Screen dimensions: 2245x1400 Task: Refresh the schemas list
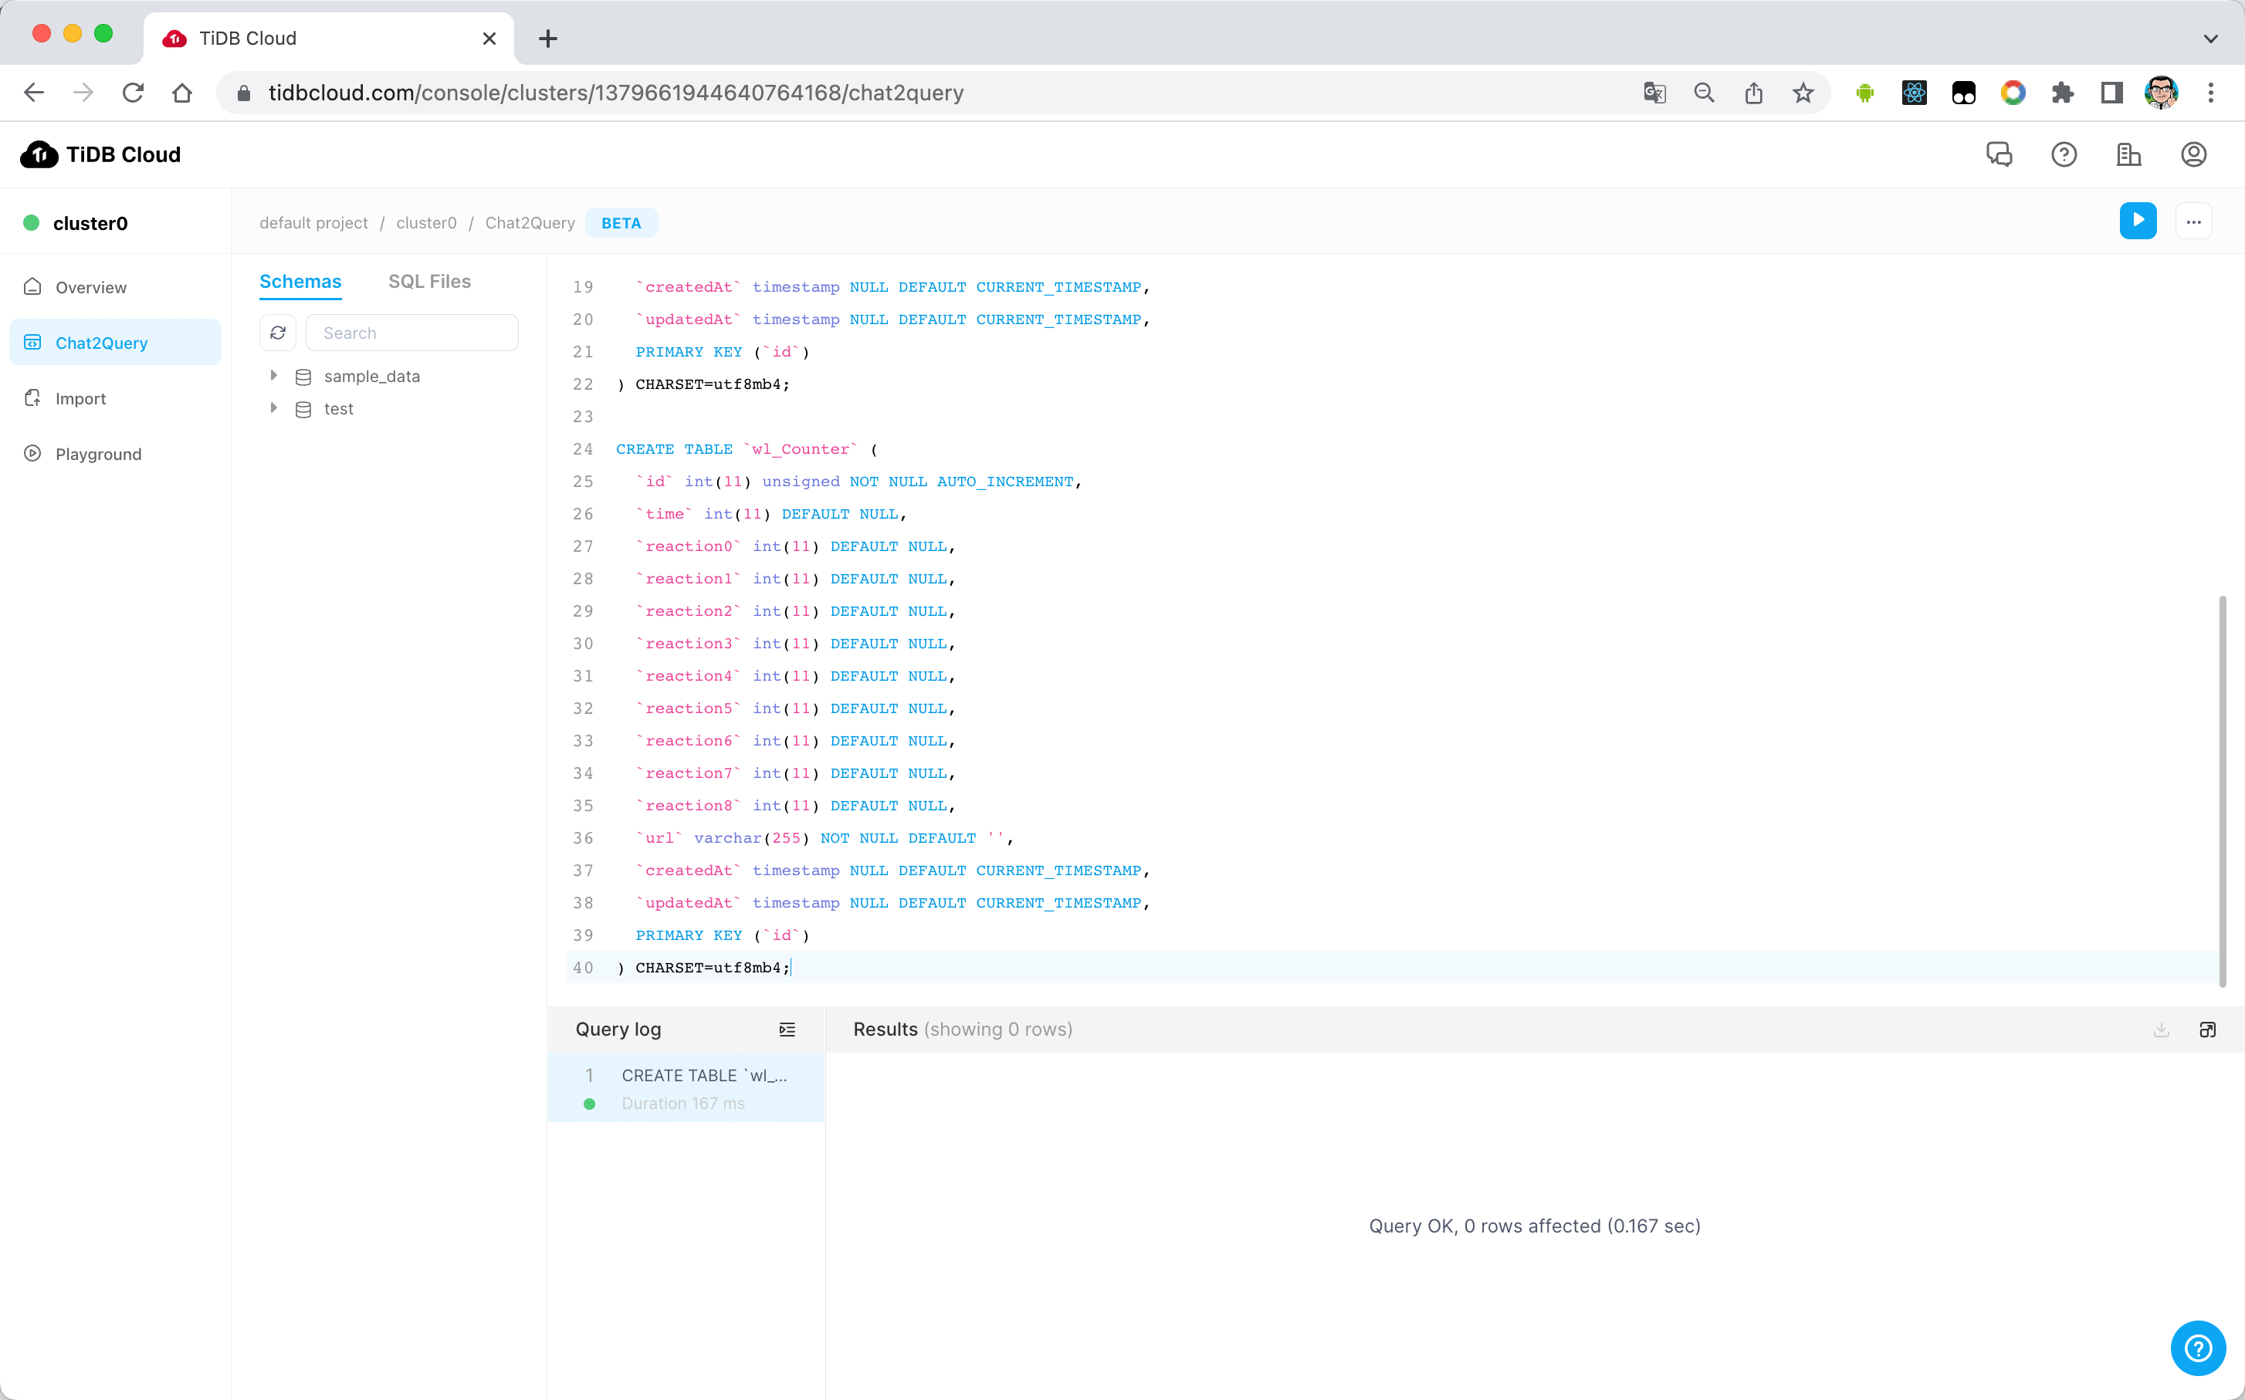278,333
